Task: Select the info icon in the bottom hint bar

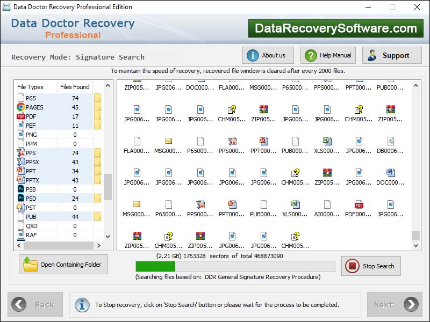Action: tap(82, 305)
